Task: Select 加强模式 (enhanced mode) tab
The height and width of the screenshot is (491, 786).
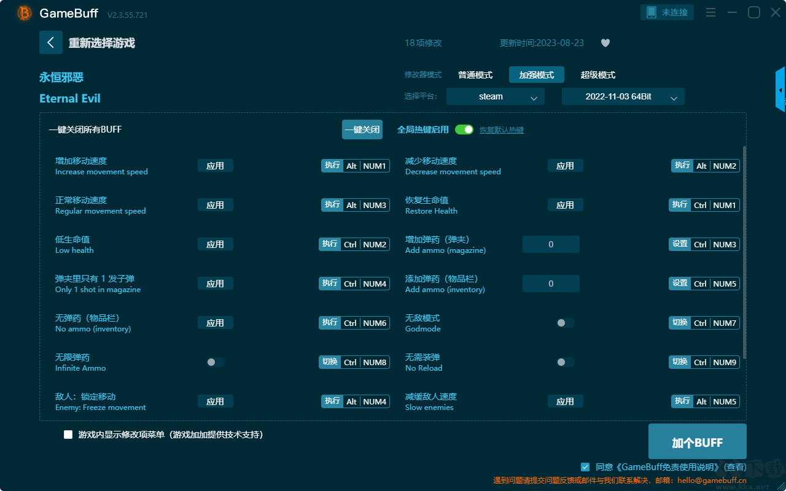Action: (x=537, y=75)
